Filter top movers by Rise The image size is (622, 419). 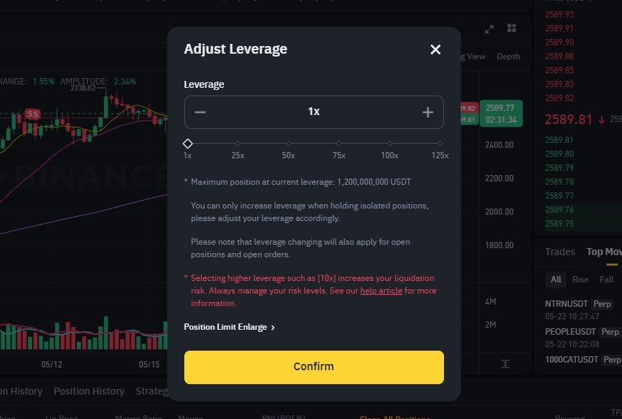580,280
